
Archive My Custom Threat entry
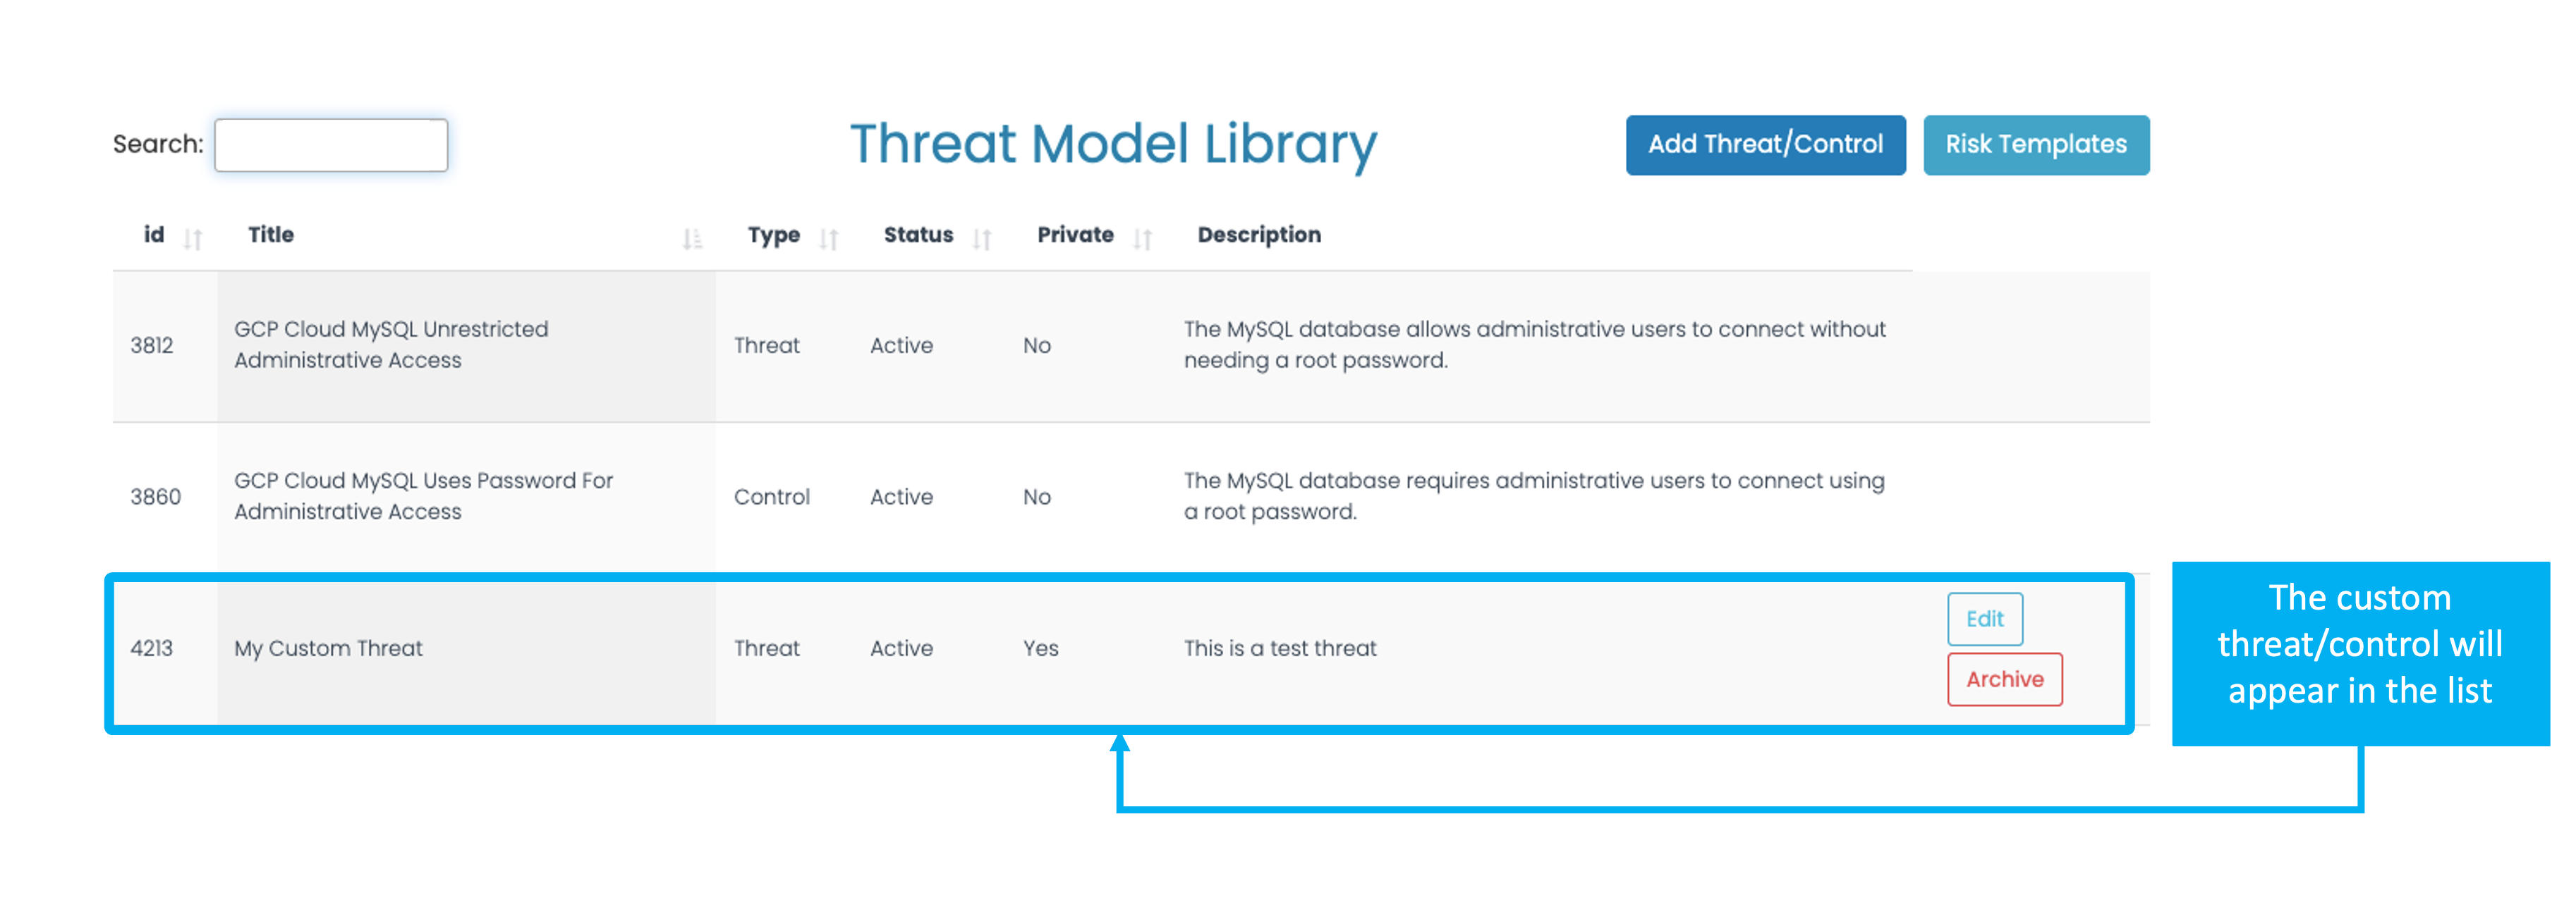click(x=2004, y=679)
